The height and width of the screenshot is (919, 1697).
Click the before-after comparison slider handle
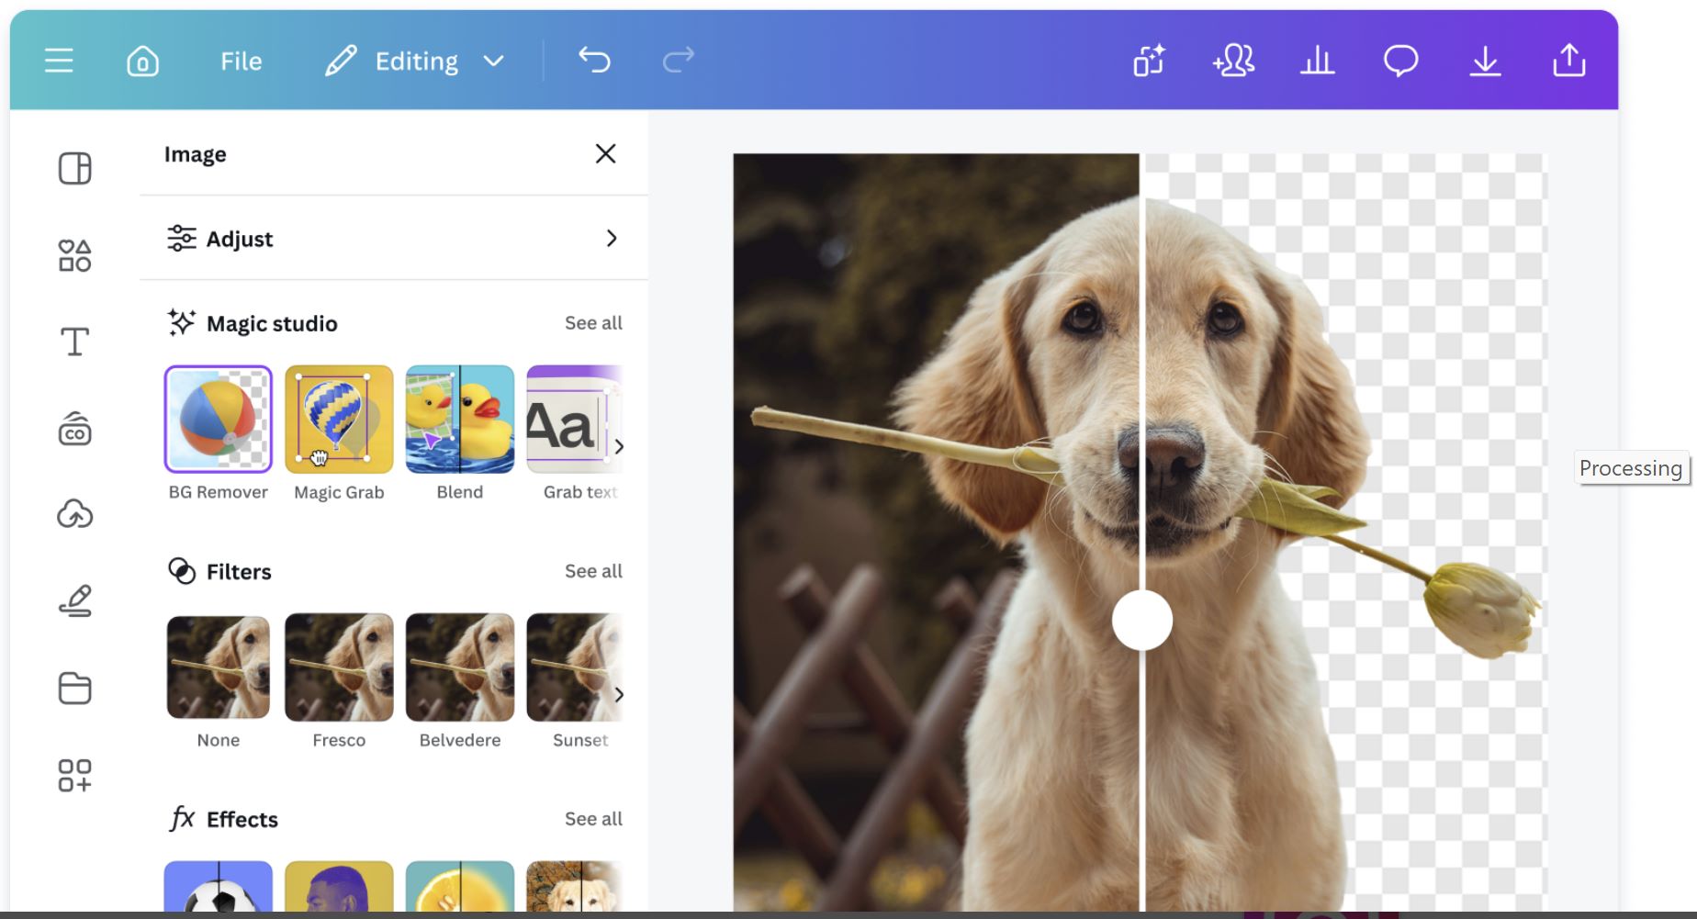1141,621
